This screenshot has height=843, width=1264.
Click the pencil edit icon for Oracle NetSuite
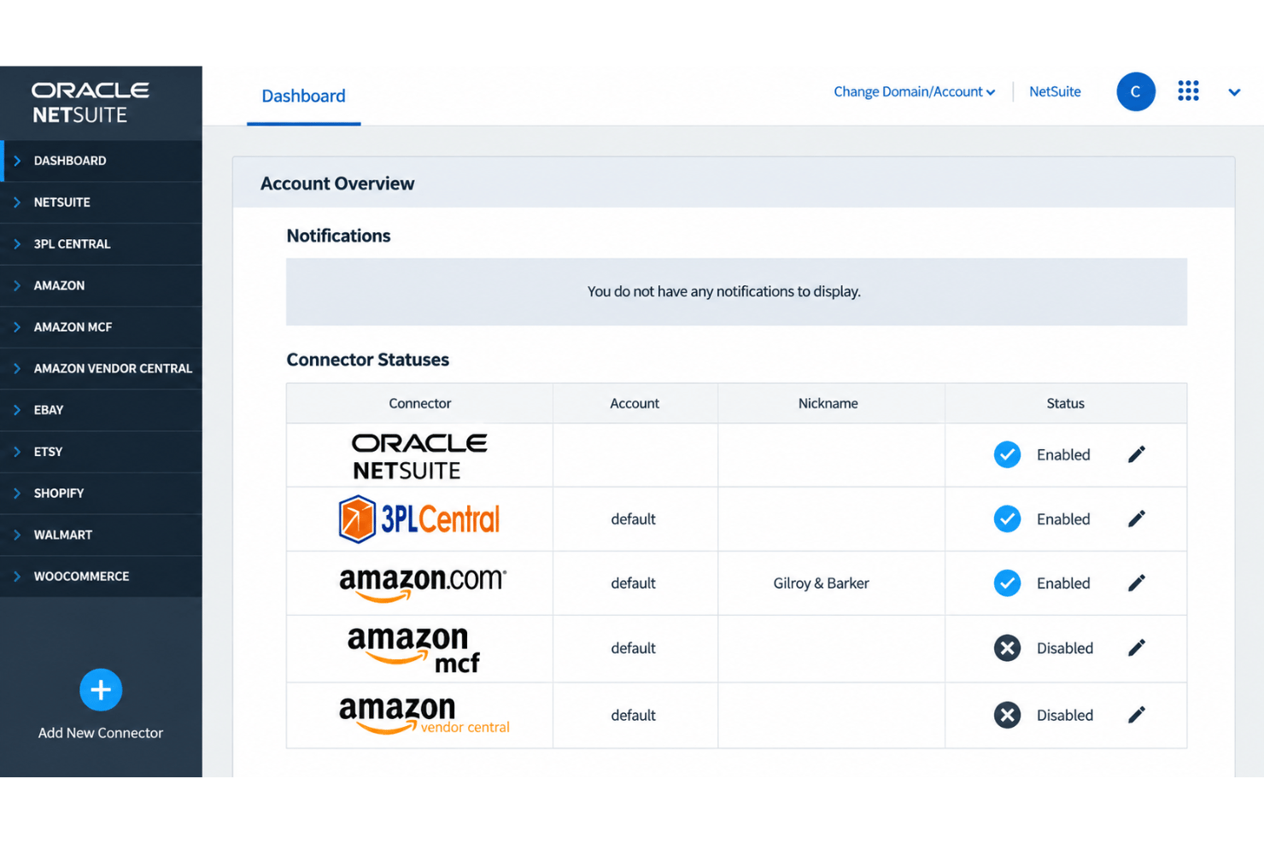point(1136,454)
